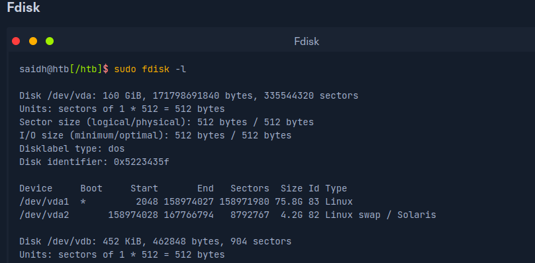
Task: Click the sudo command word
Action: pyautogui.click(x=125, y=70)
